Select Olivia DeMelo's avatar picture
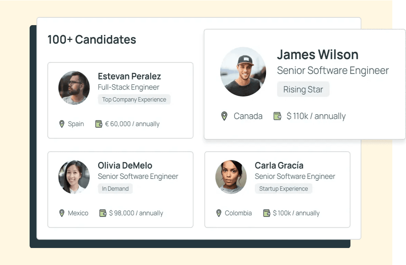This screenshot has width=406, height=265. click(74, 177)
